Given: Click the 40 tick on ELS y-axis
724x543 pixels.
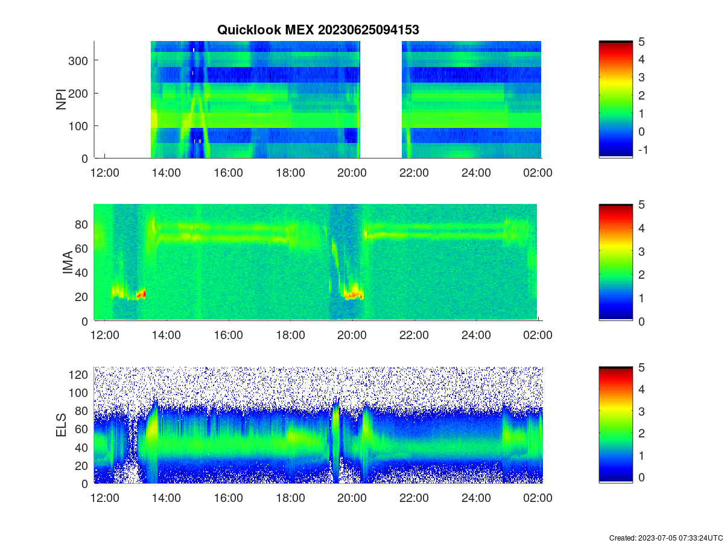Looking at the screenshot, I should (x=83, y=447).
